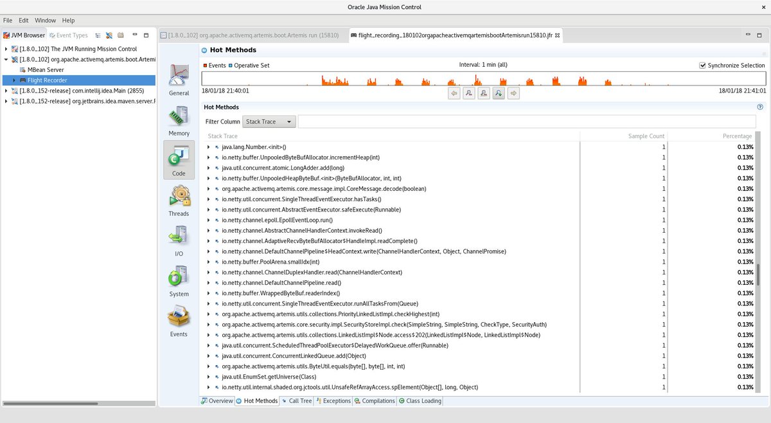Minimize the editor area view
Viewport: 771px width, 423px height.
click(747, 35)
